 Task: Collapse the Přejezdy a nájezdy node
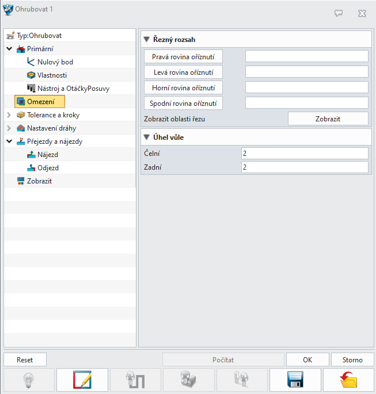click(x=9, y=141)
